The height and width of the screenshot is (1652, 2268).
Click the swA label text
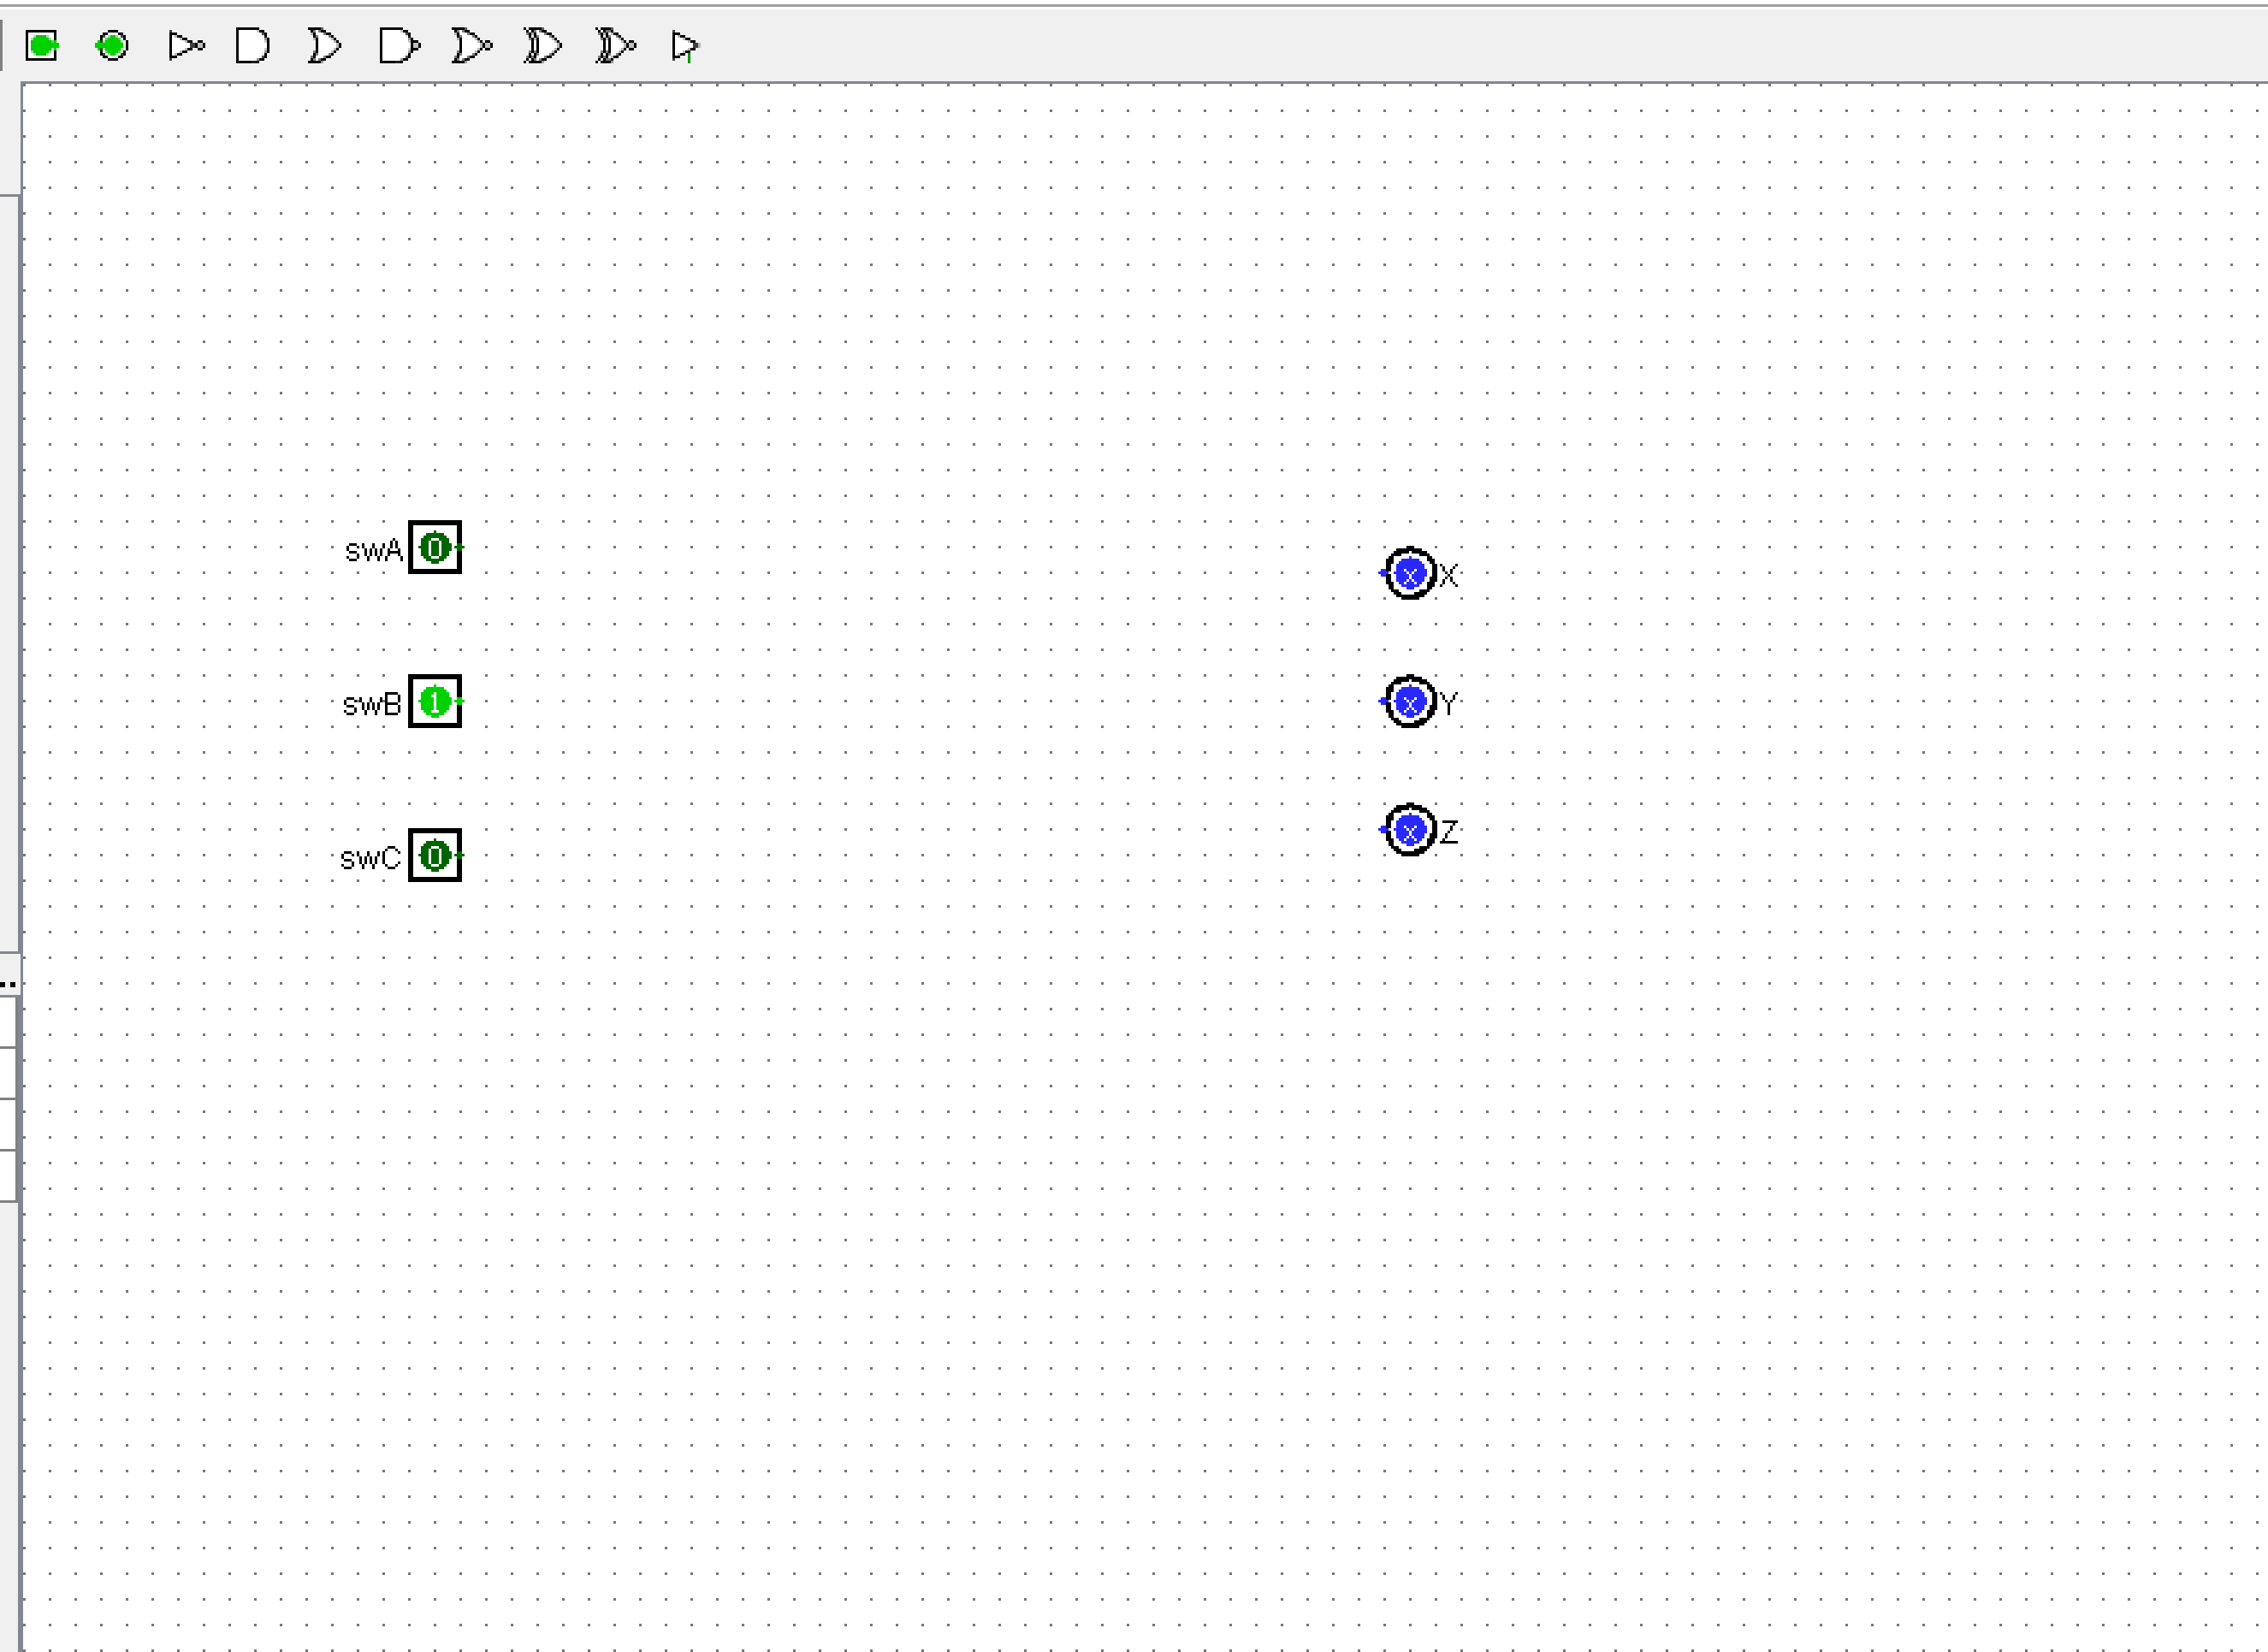click(373, 550)
